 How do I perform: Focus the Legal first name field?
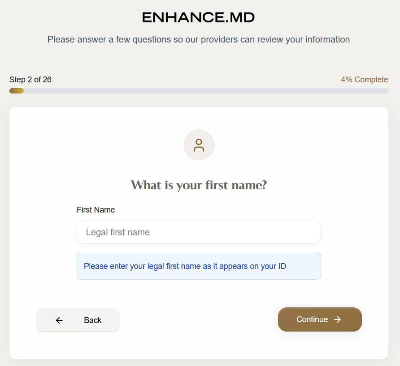pyautogui.click(x=199, y=232)
